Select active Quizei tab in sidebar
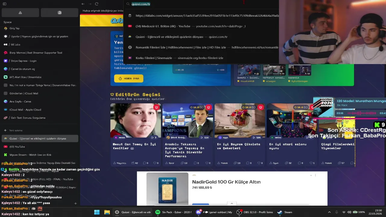 point(40,139)
